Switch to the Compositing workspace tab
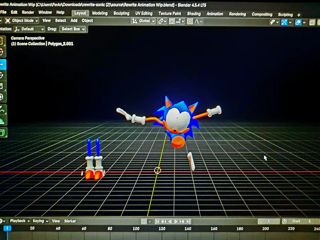 coord(262,14)
